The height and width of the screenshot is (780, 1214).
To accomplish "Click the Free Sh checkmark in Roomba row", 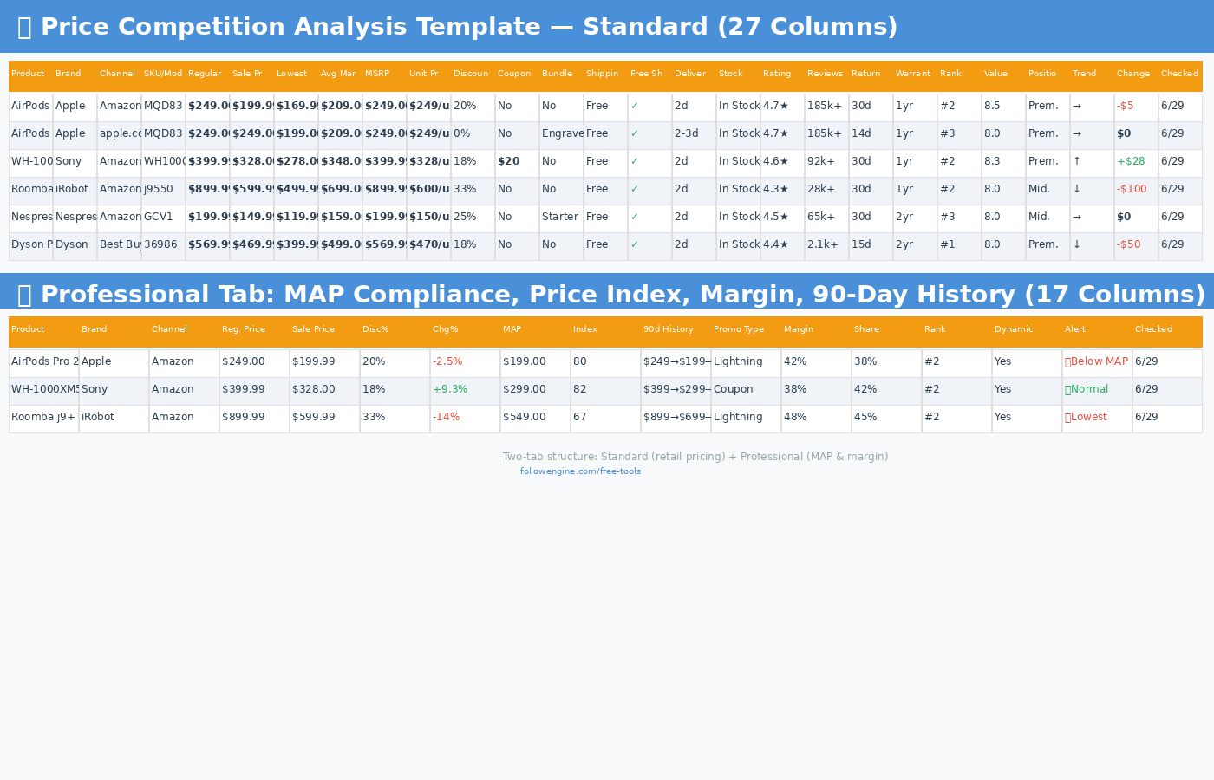I will click(634, 190).
